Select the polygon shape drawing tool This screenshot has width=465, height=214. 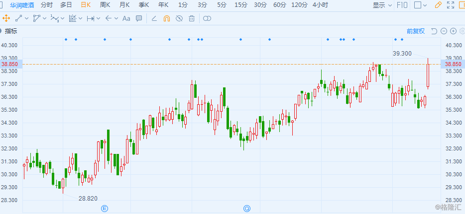(37, 19)
